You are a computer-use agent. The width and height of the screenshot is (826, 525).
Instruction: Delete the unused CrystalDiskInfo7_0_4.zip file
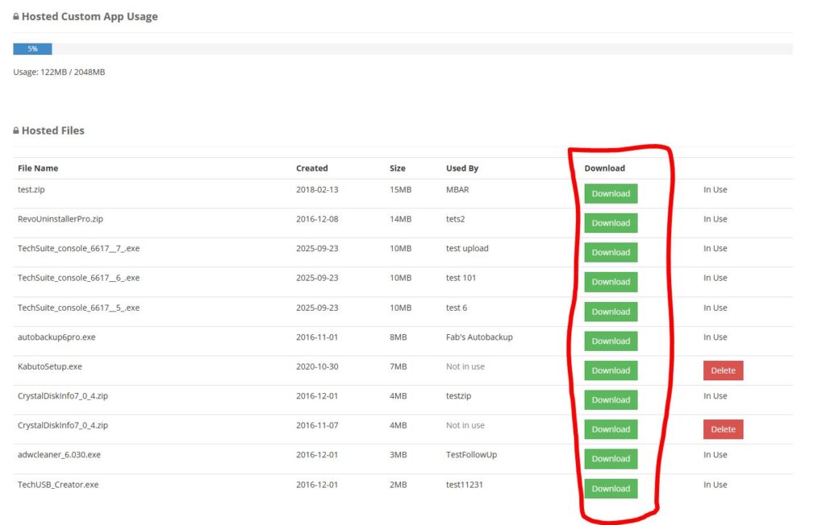click(x=722, y=429)
